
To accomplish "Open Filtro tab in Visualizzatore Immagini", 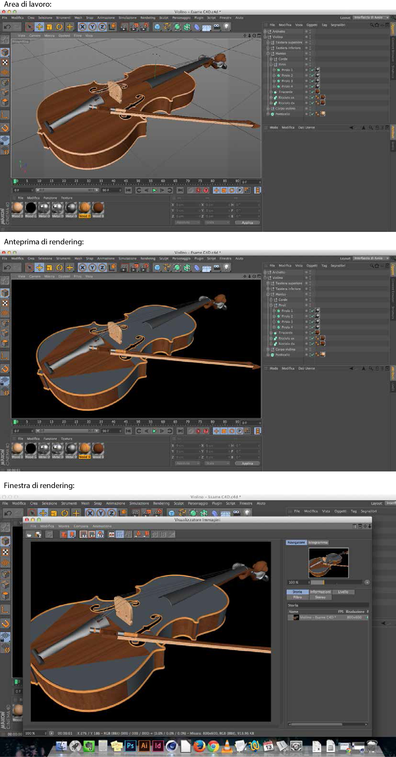I will pos(297,597).
